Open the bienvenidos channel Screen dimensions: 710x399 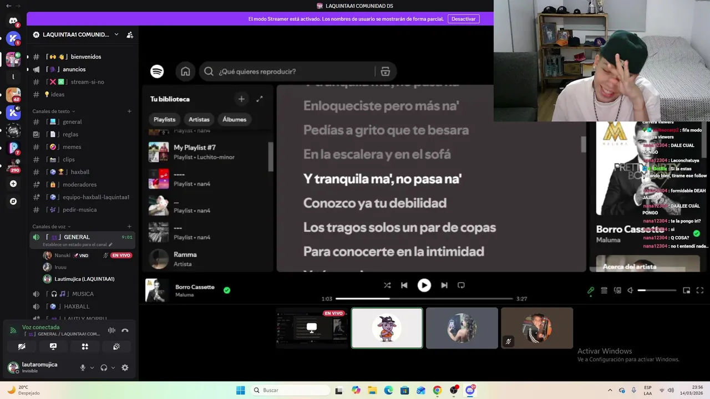point(83,57)
